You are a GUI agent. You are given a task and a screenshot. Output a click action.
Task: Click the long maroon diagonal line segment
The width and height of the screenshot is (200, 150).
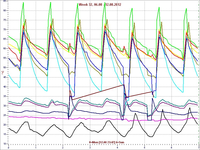point(97,92)
